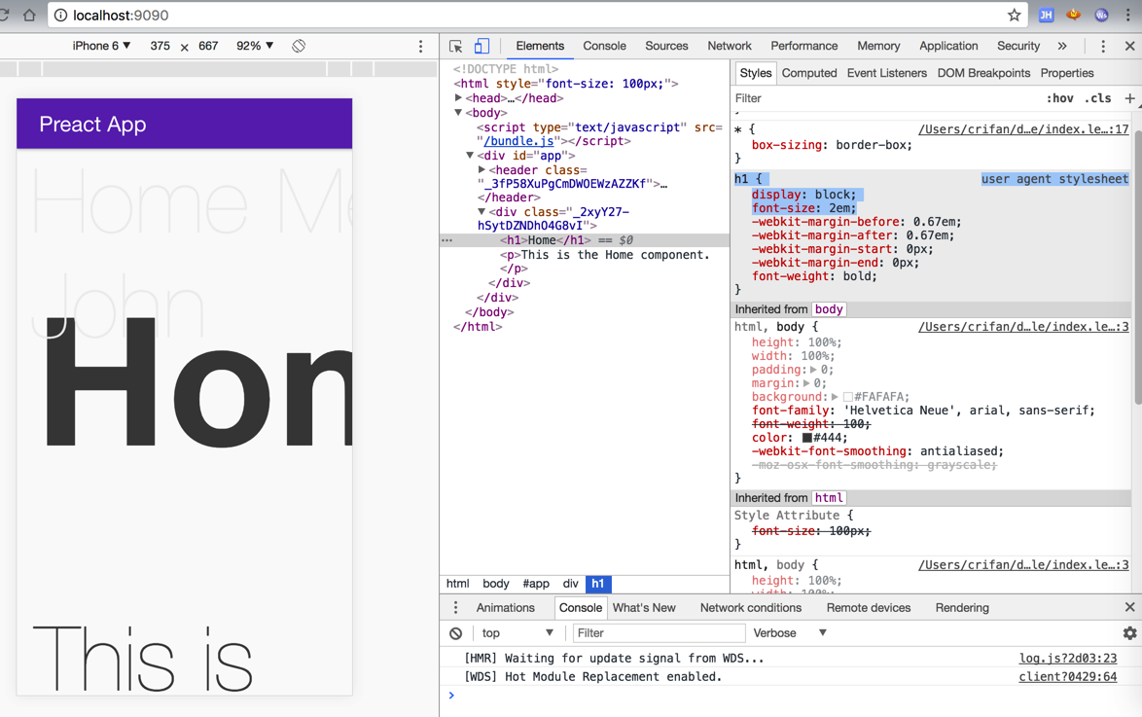The height and width of the screenshot is (717, 1142).
Task: Open Chrome main menu
Action: point(1129,15)
